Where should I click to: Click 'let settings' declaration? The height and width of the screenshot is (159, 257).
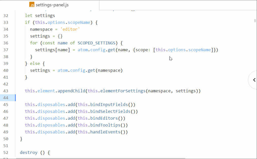click(40, 15)
